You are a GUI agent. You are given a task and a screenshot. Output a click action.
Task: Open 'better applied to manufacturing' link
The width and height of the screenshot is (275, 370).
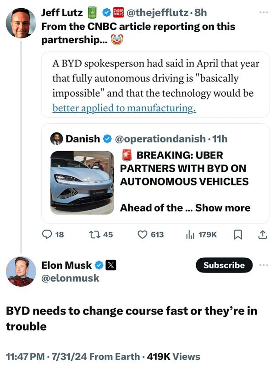124,108
